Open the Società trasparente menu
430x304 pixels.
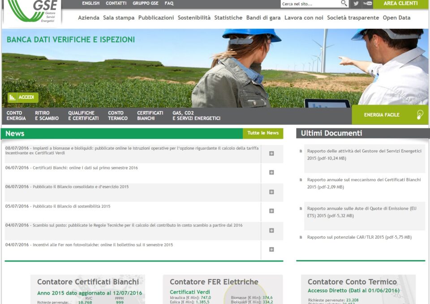[x=353, y=18]
